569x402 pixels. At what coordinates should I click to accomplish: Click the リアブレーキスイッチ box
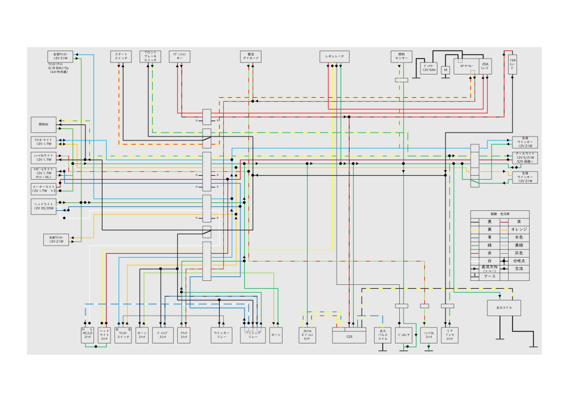pyautogui.click(x=449, y=335)
